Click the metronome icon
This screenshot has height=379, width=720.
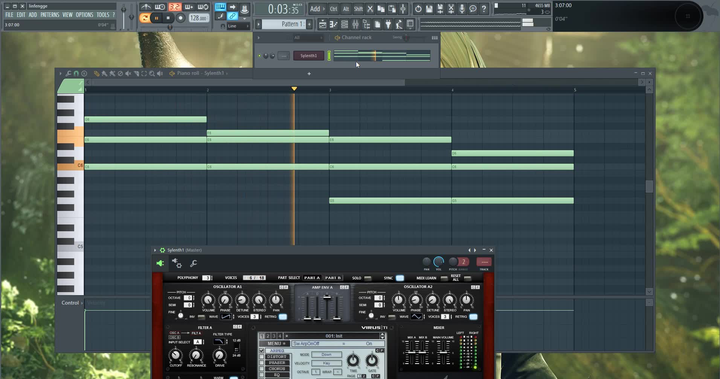[145, 7]
